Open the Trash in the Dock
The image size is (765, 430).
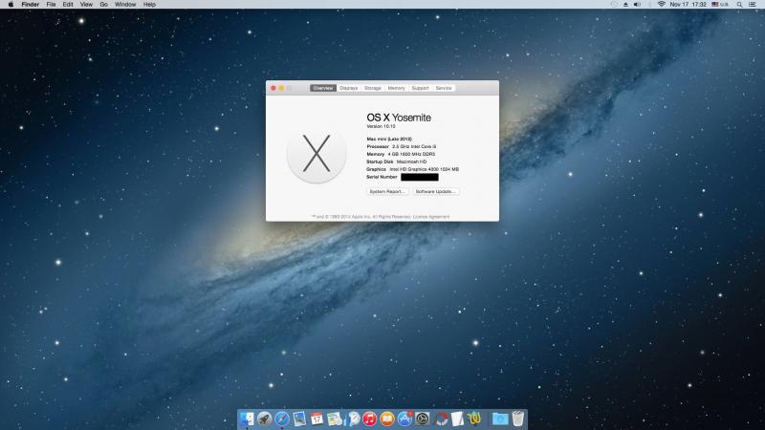coord(518,419)
